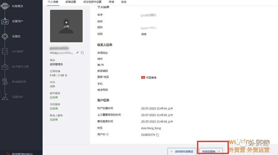This screenshot has width=278, height=155.
Task: Go to 设置用户 step label
Action: (x=18, y=21)
